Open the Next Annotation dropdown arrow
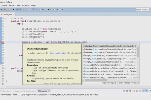 43,9
